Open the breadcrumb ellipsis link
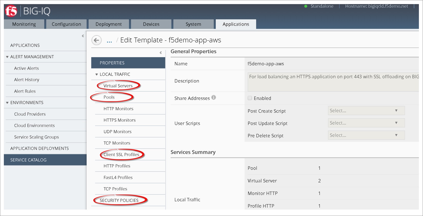The width and height of the screenshot is (423, 216). coord(109,41)
